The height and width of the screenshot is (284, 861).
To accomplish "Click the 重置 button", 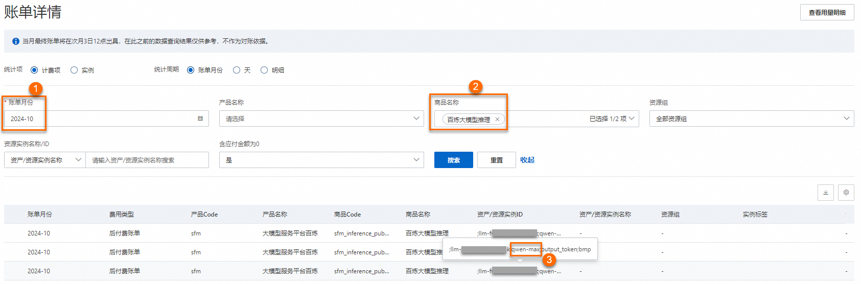I will (497, 160).
